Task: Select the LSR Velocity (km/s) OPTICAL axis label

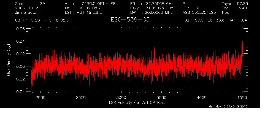Action: [x=137, y=103]
